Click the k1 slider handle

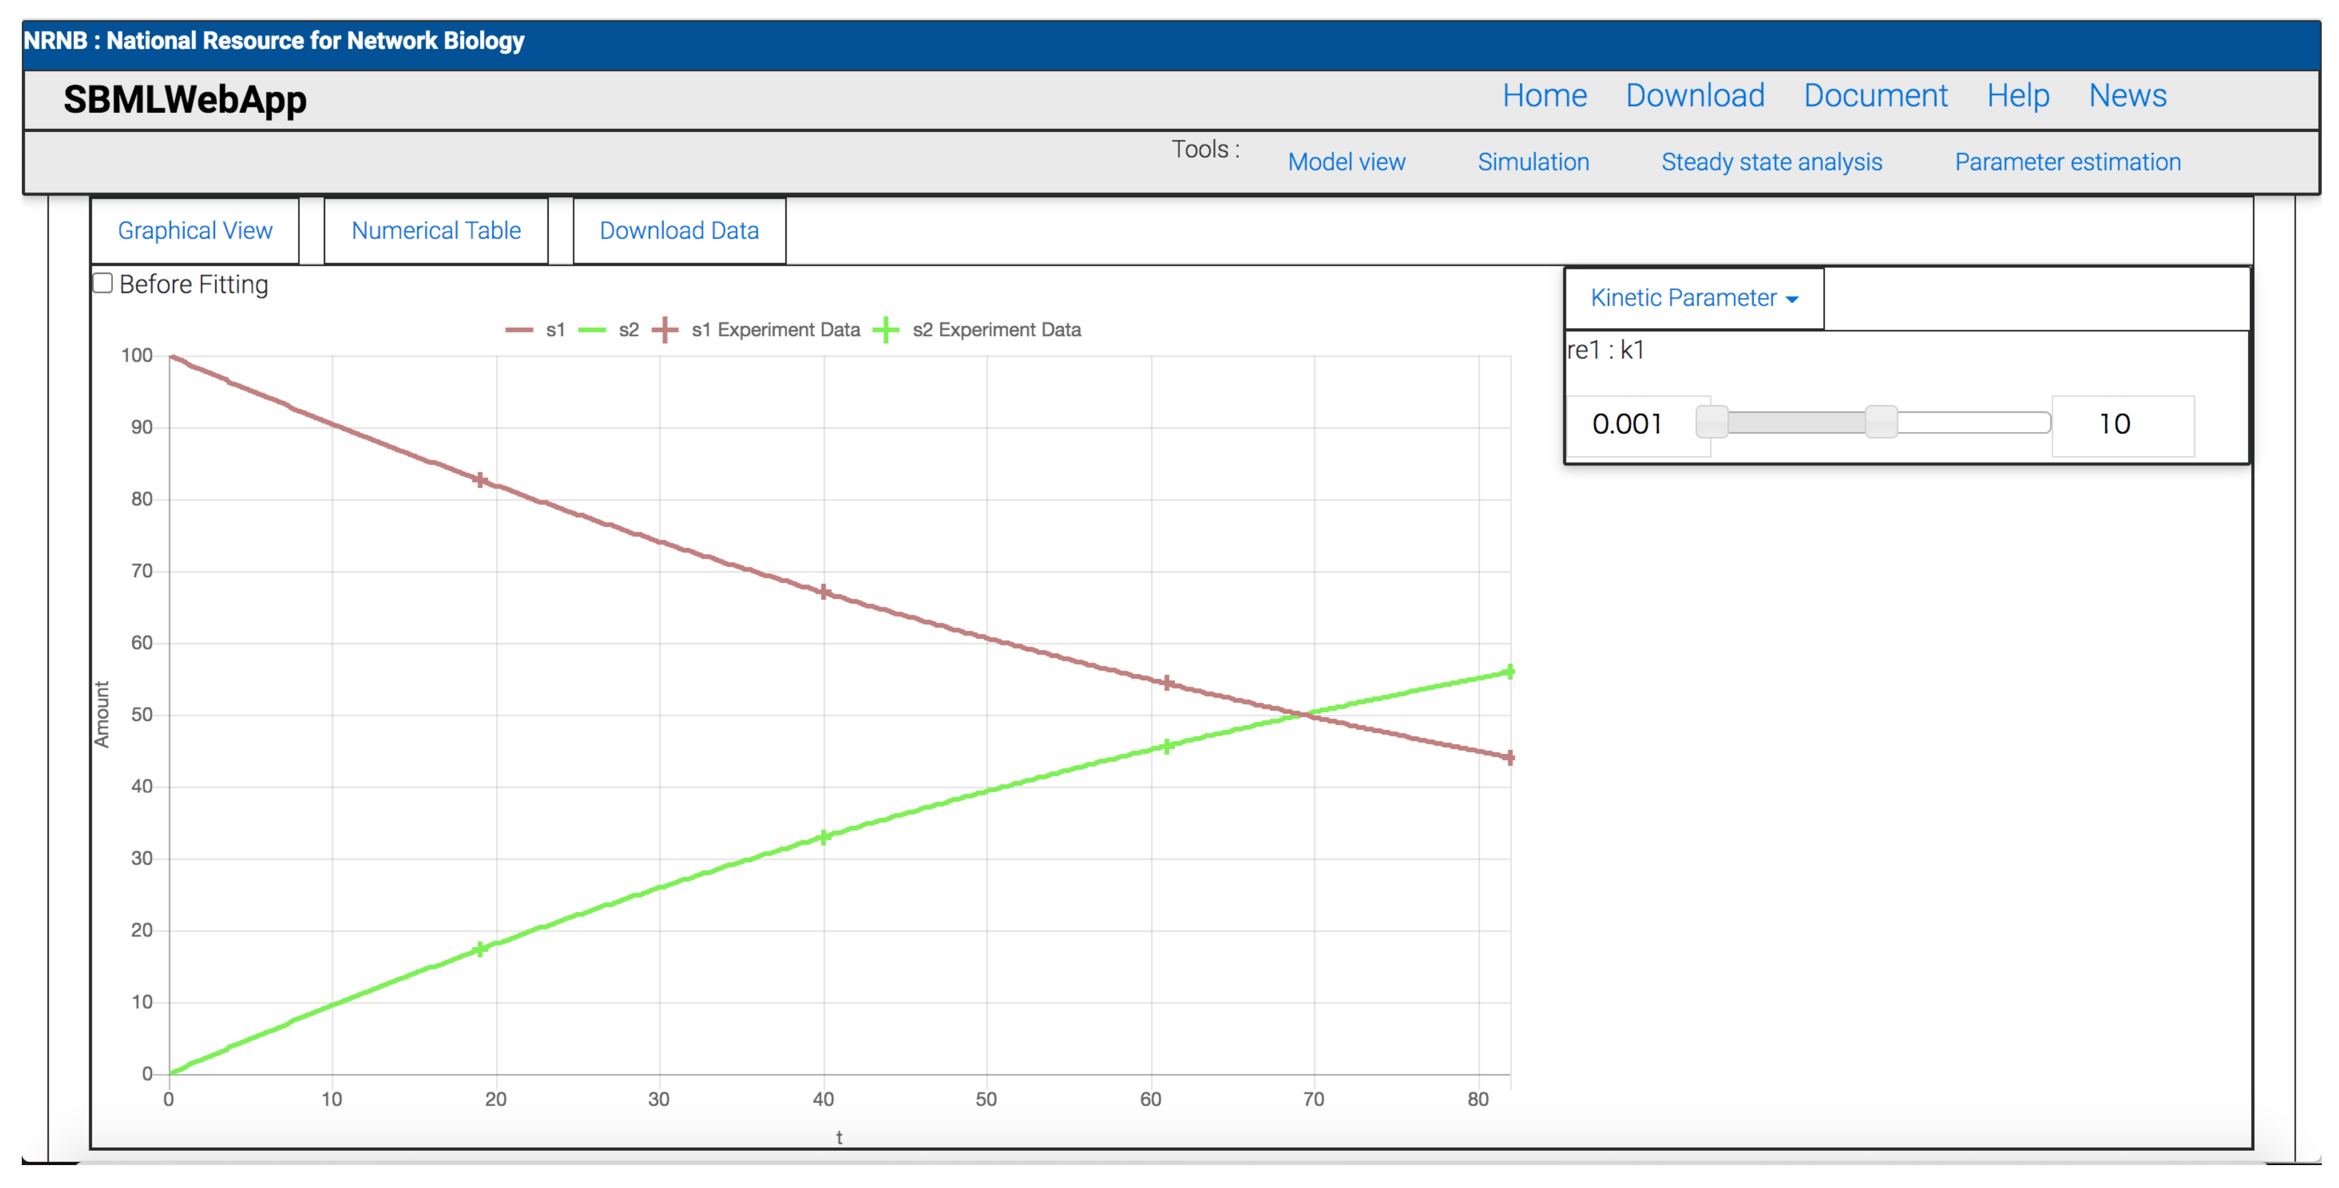(x=1880, y=422)
